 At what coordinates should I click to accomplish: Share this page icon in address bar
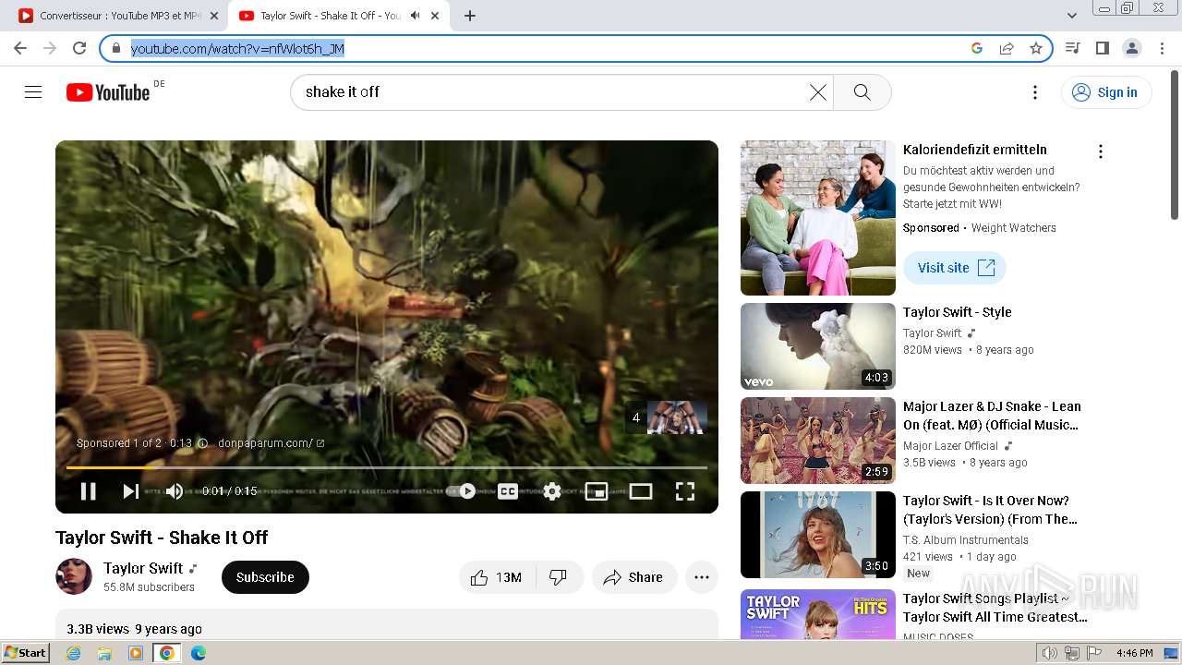1007,48
